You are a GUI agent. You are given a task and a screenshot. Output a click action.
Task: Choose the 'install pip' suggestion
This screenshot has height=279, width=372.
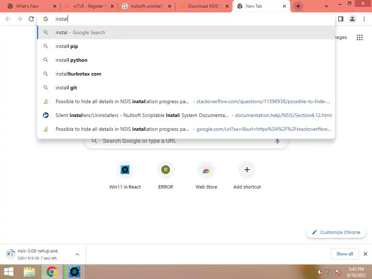coord(186,46)
